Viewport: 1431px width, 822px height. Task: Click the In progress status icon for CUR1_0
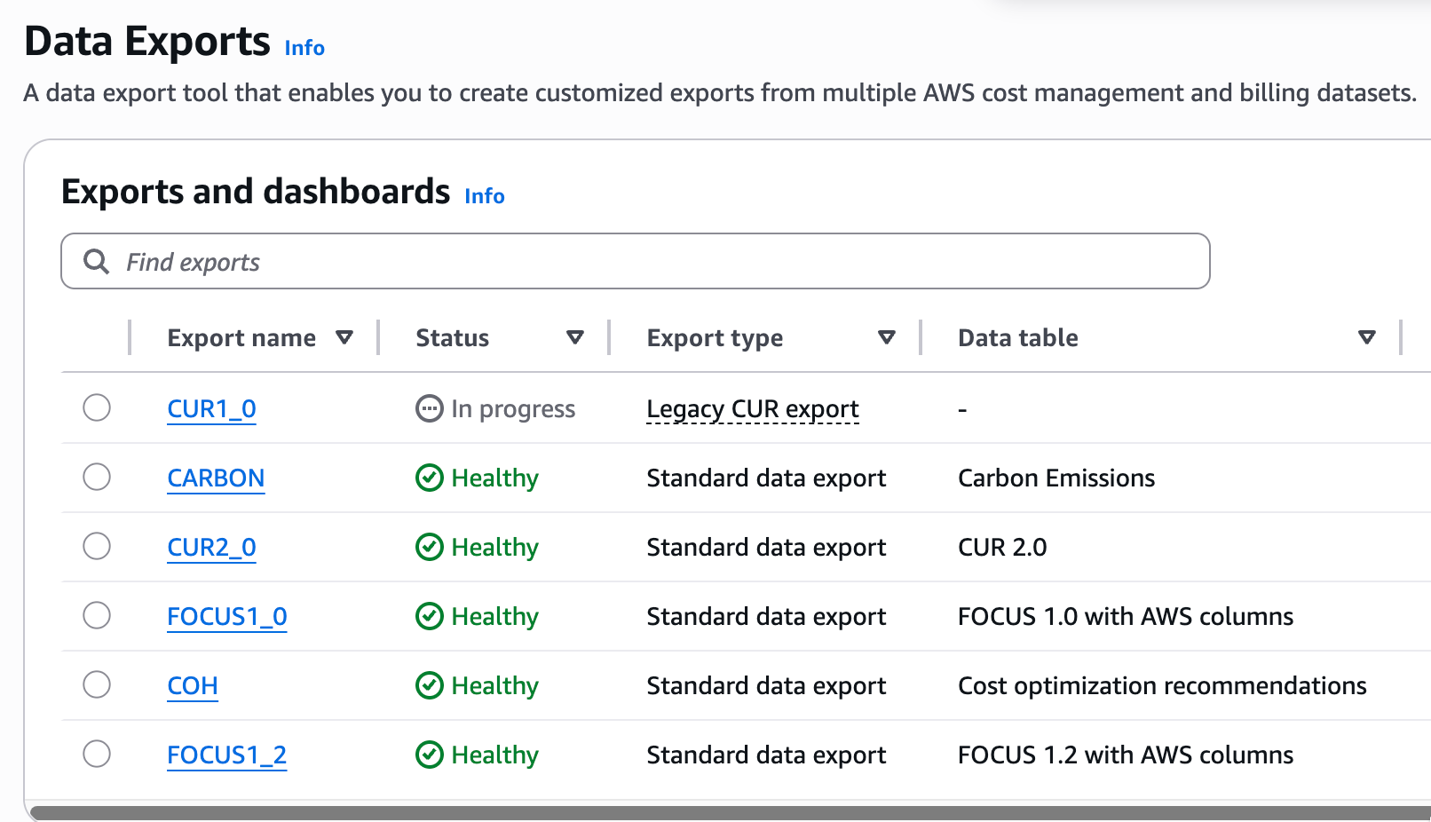point(430,408)
